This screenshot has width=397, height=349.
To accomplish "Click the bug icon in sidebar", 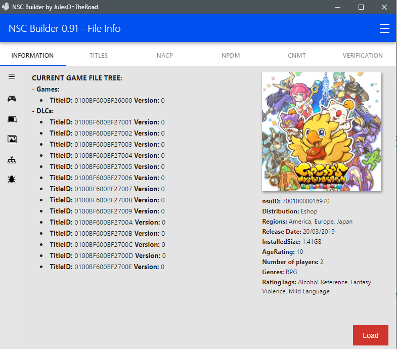I will point(12,180).
